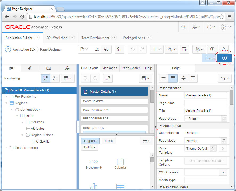
Task: Click the up arrow beside Application 115
Action: 8,49
